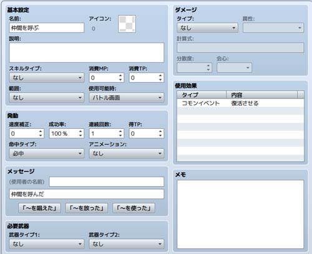Decrease the 消費TP value
312x254 pixels.
pos(160,80)
